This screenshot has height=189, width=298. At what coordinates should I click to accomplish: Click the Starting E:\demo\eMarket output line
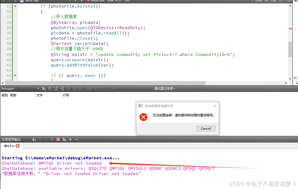pos(61,158)
